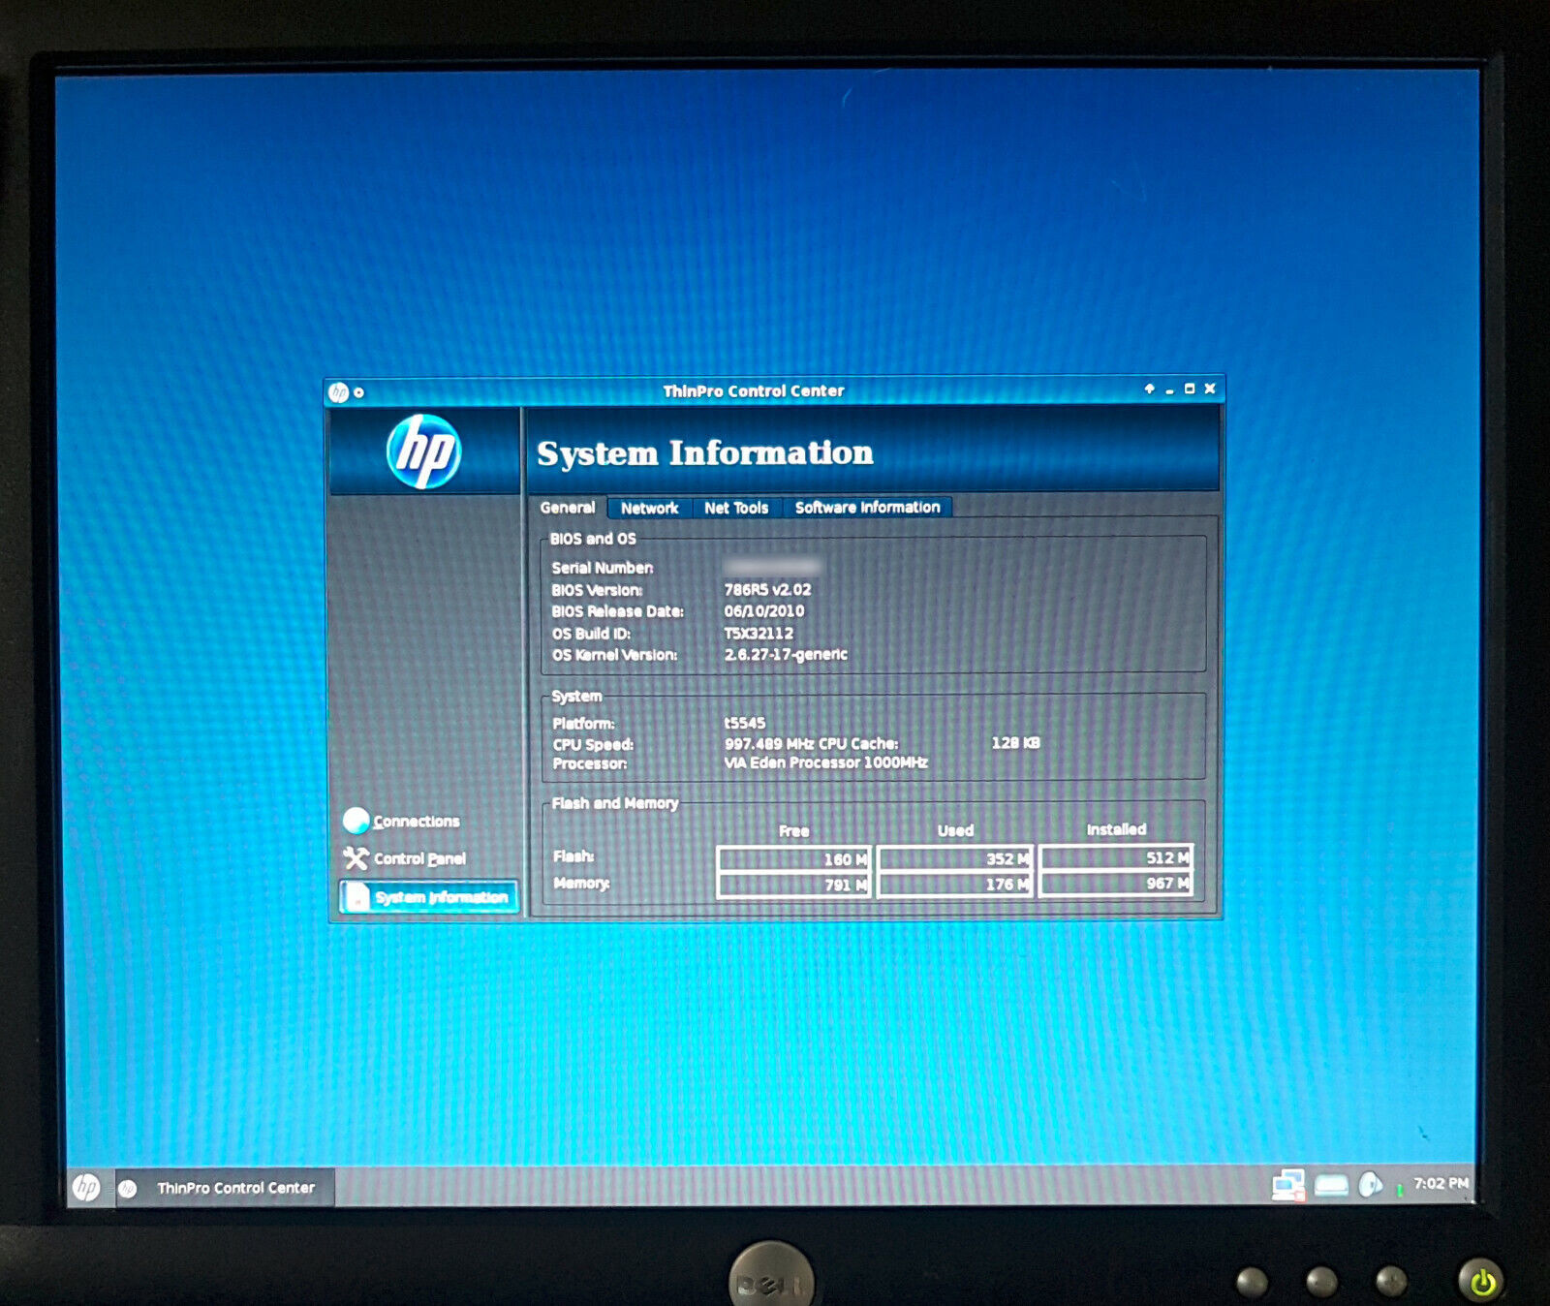Open the Net Tools tab
This screenshot has width=1550, height=1306.
(x=736, y=508)
